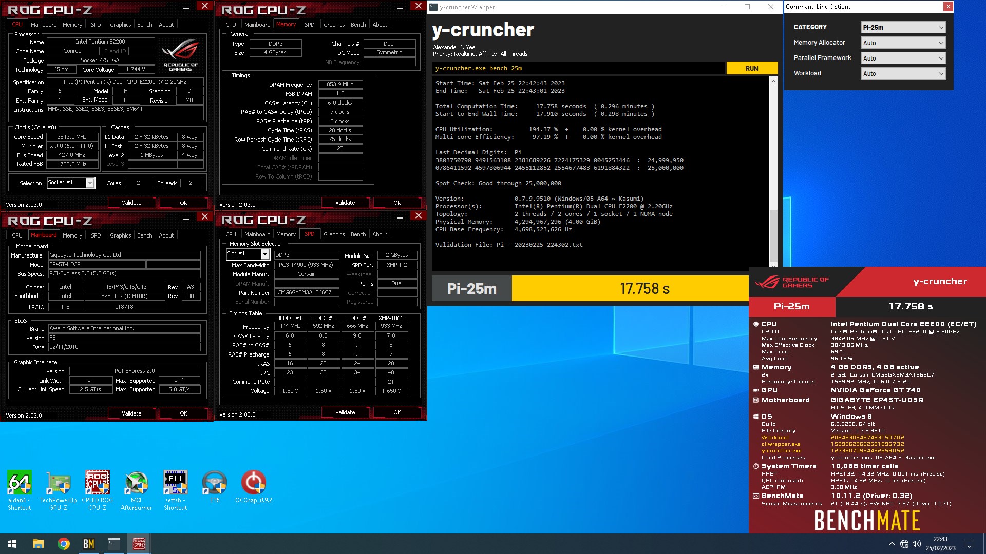This screenshot has width=986, height=554.
Task: Expand the Parallel Framework dropdown
Action: click(903, 58)
